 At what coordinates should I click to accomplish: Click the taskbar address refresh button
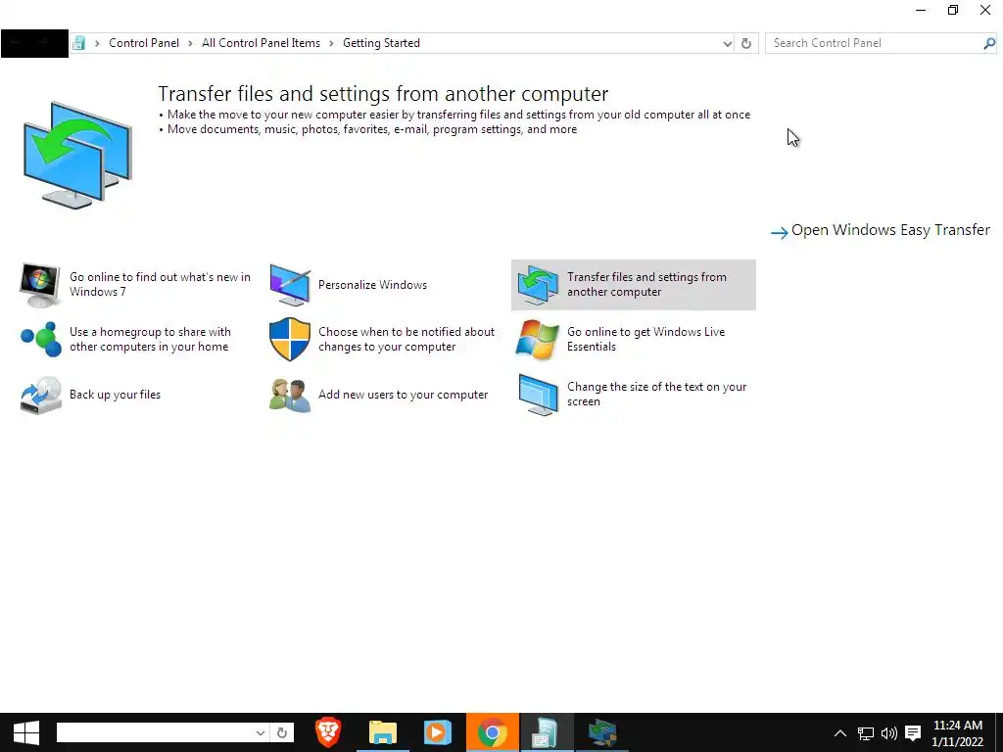[x=281, y=732]
